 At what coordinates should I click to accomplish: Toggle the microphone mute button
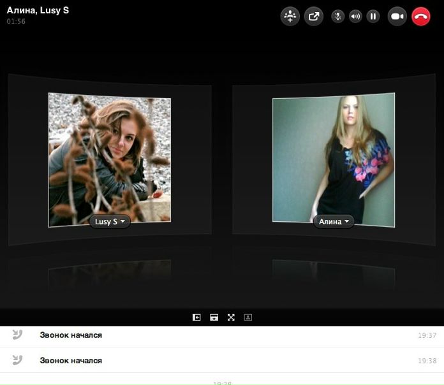coord(338,17)
